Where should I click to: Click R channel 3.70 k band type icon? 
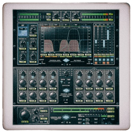(99, 77)
